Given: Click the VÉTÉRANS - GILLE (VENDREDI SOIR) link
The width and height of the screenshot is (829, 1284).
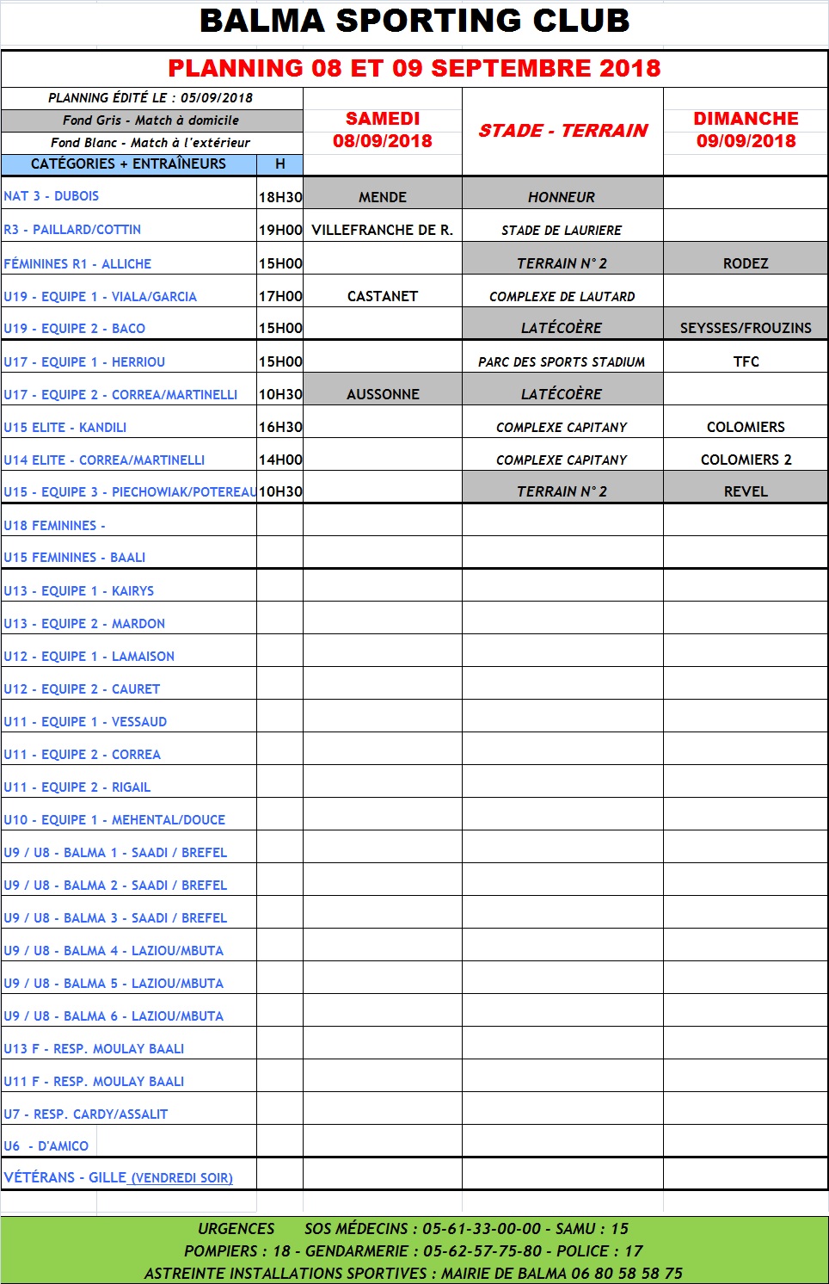Looking at the screenshot, I should click(x=119, y=1177).
